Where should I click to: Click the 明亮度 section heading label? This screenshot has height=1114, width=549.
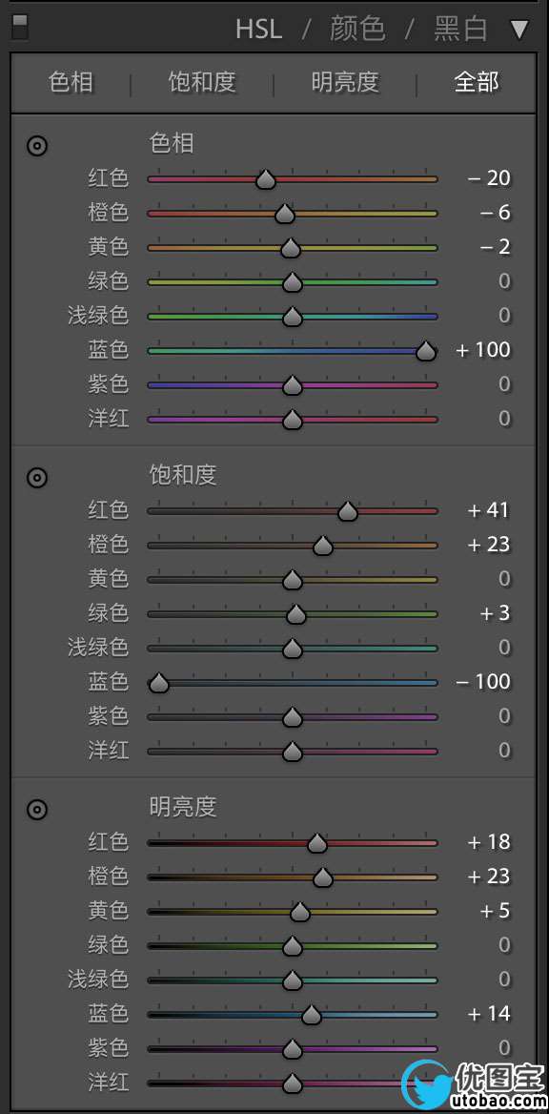[183, 807]
